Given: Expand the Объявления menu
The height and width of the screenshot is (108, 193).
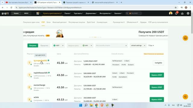Looking at the screenshot, I should click(132, 22).
